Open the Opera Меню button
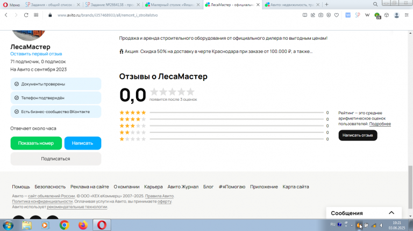The width and height of the screenshot is (413, 231). pyautogui.click(x=12, y=5)
